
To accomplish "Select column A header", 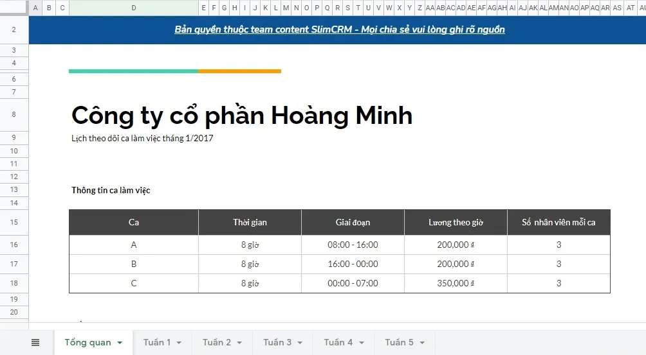I will tap(35, 8).
